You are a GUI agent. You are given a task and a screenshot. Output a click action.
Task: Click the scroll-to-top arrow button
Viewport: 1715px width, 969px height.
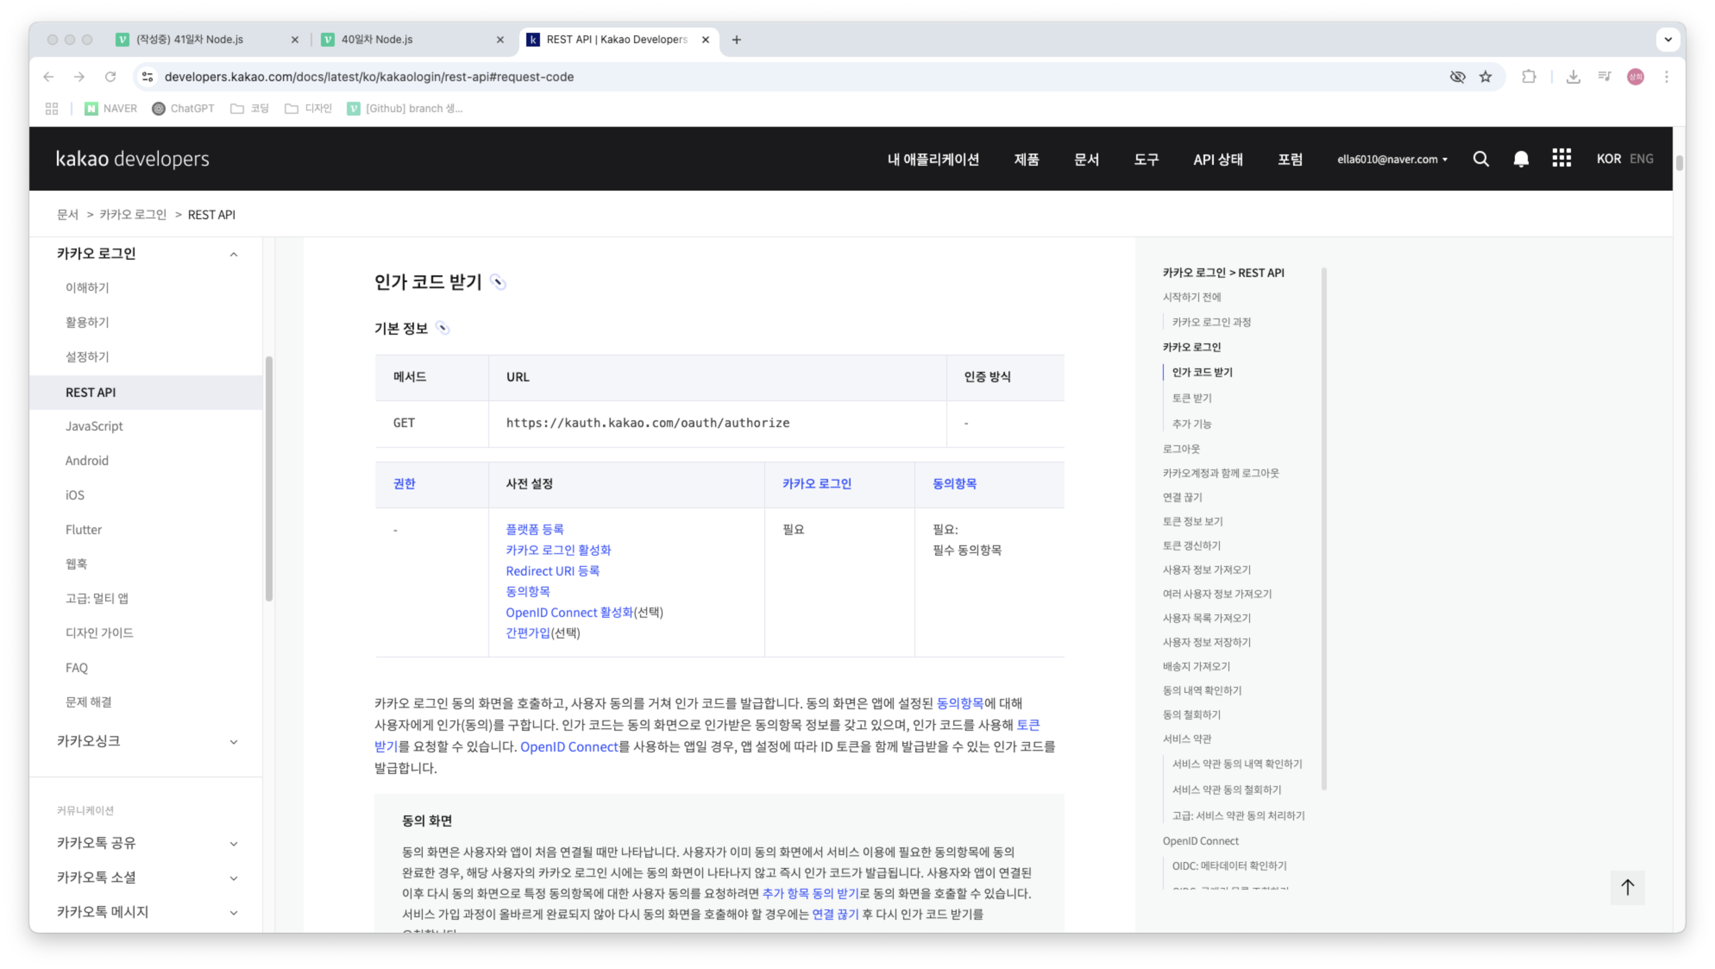1627,887
